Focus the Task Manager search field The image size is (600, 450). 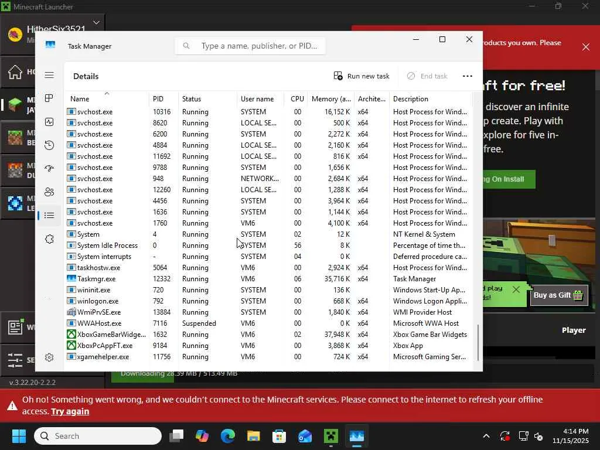[250, 46]
